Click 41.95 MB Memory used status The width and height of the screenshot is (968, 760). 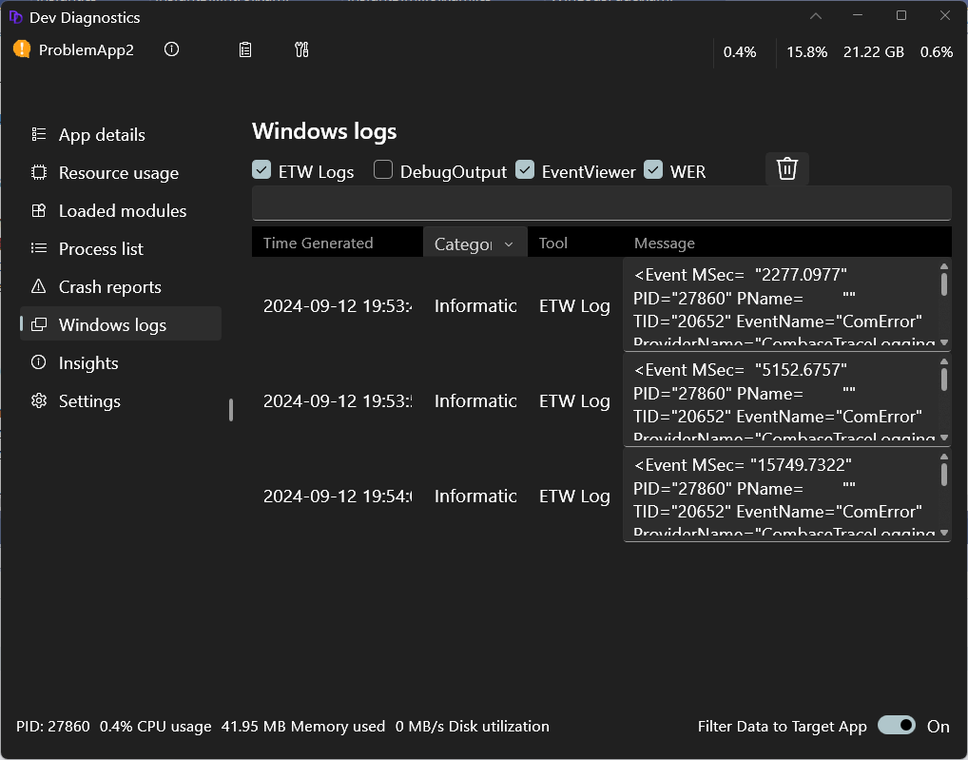[303, 726]
